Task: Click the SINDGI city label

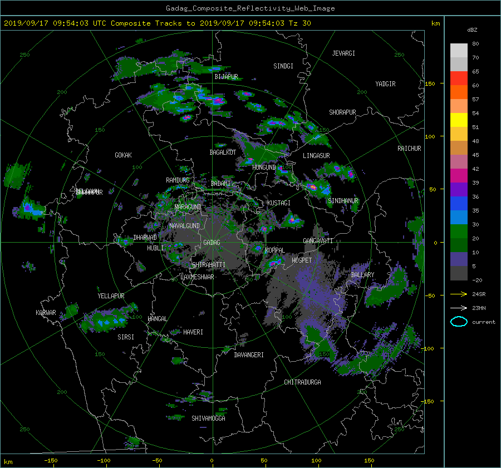Action: (283, 66)
